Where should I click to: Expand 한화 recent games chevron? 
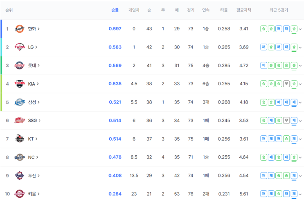click(x=300, y=29)
